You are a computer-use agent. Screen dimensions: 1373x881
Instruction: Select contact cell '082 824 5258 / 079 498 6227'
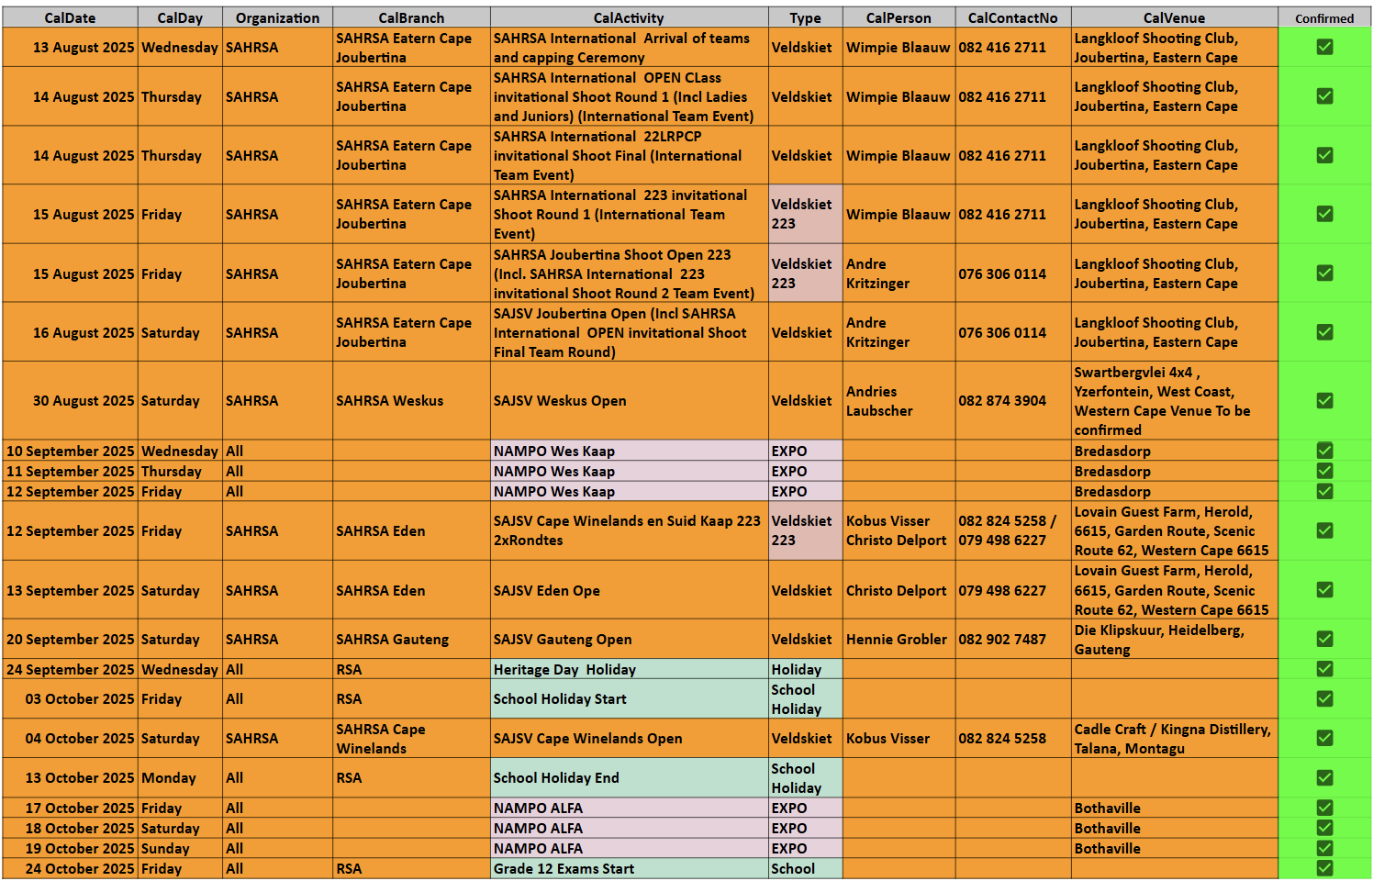[x=1013, y=530]
